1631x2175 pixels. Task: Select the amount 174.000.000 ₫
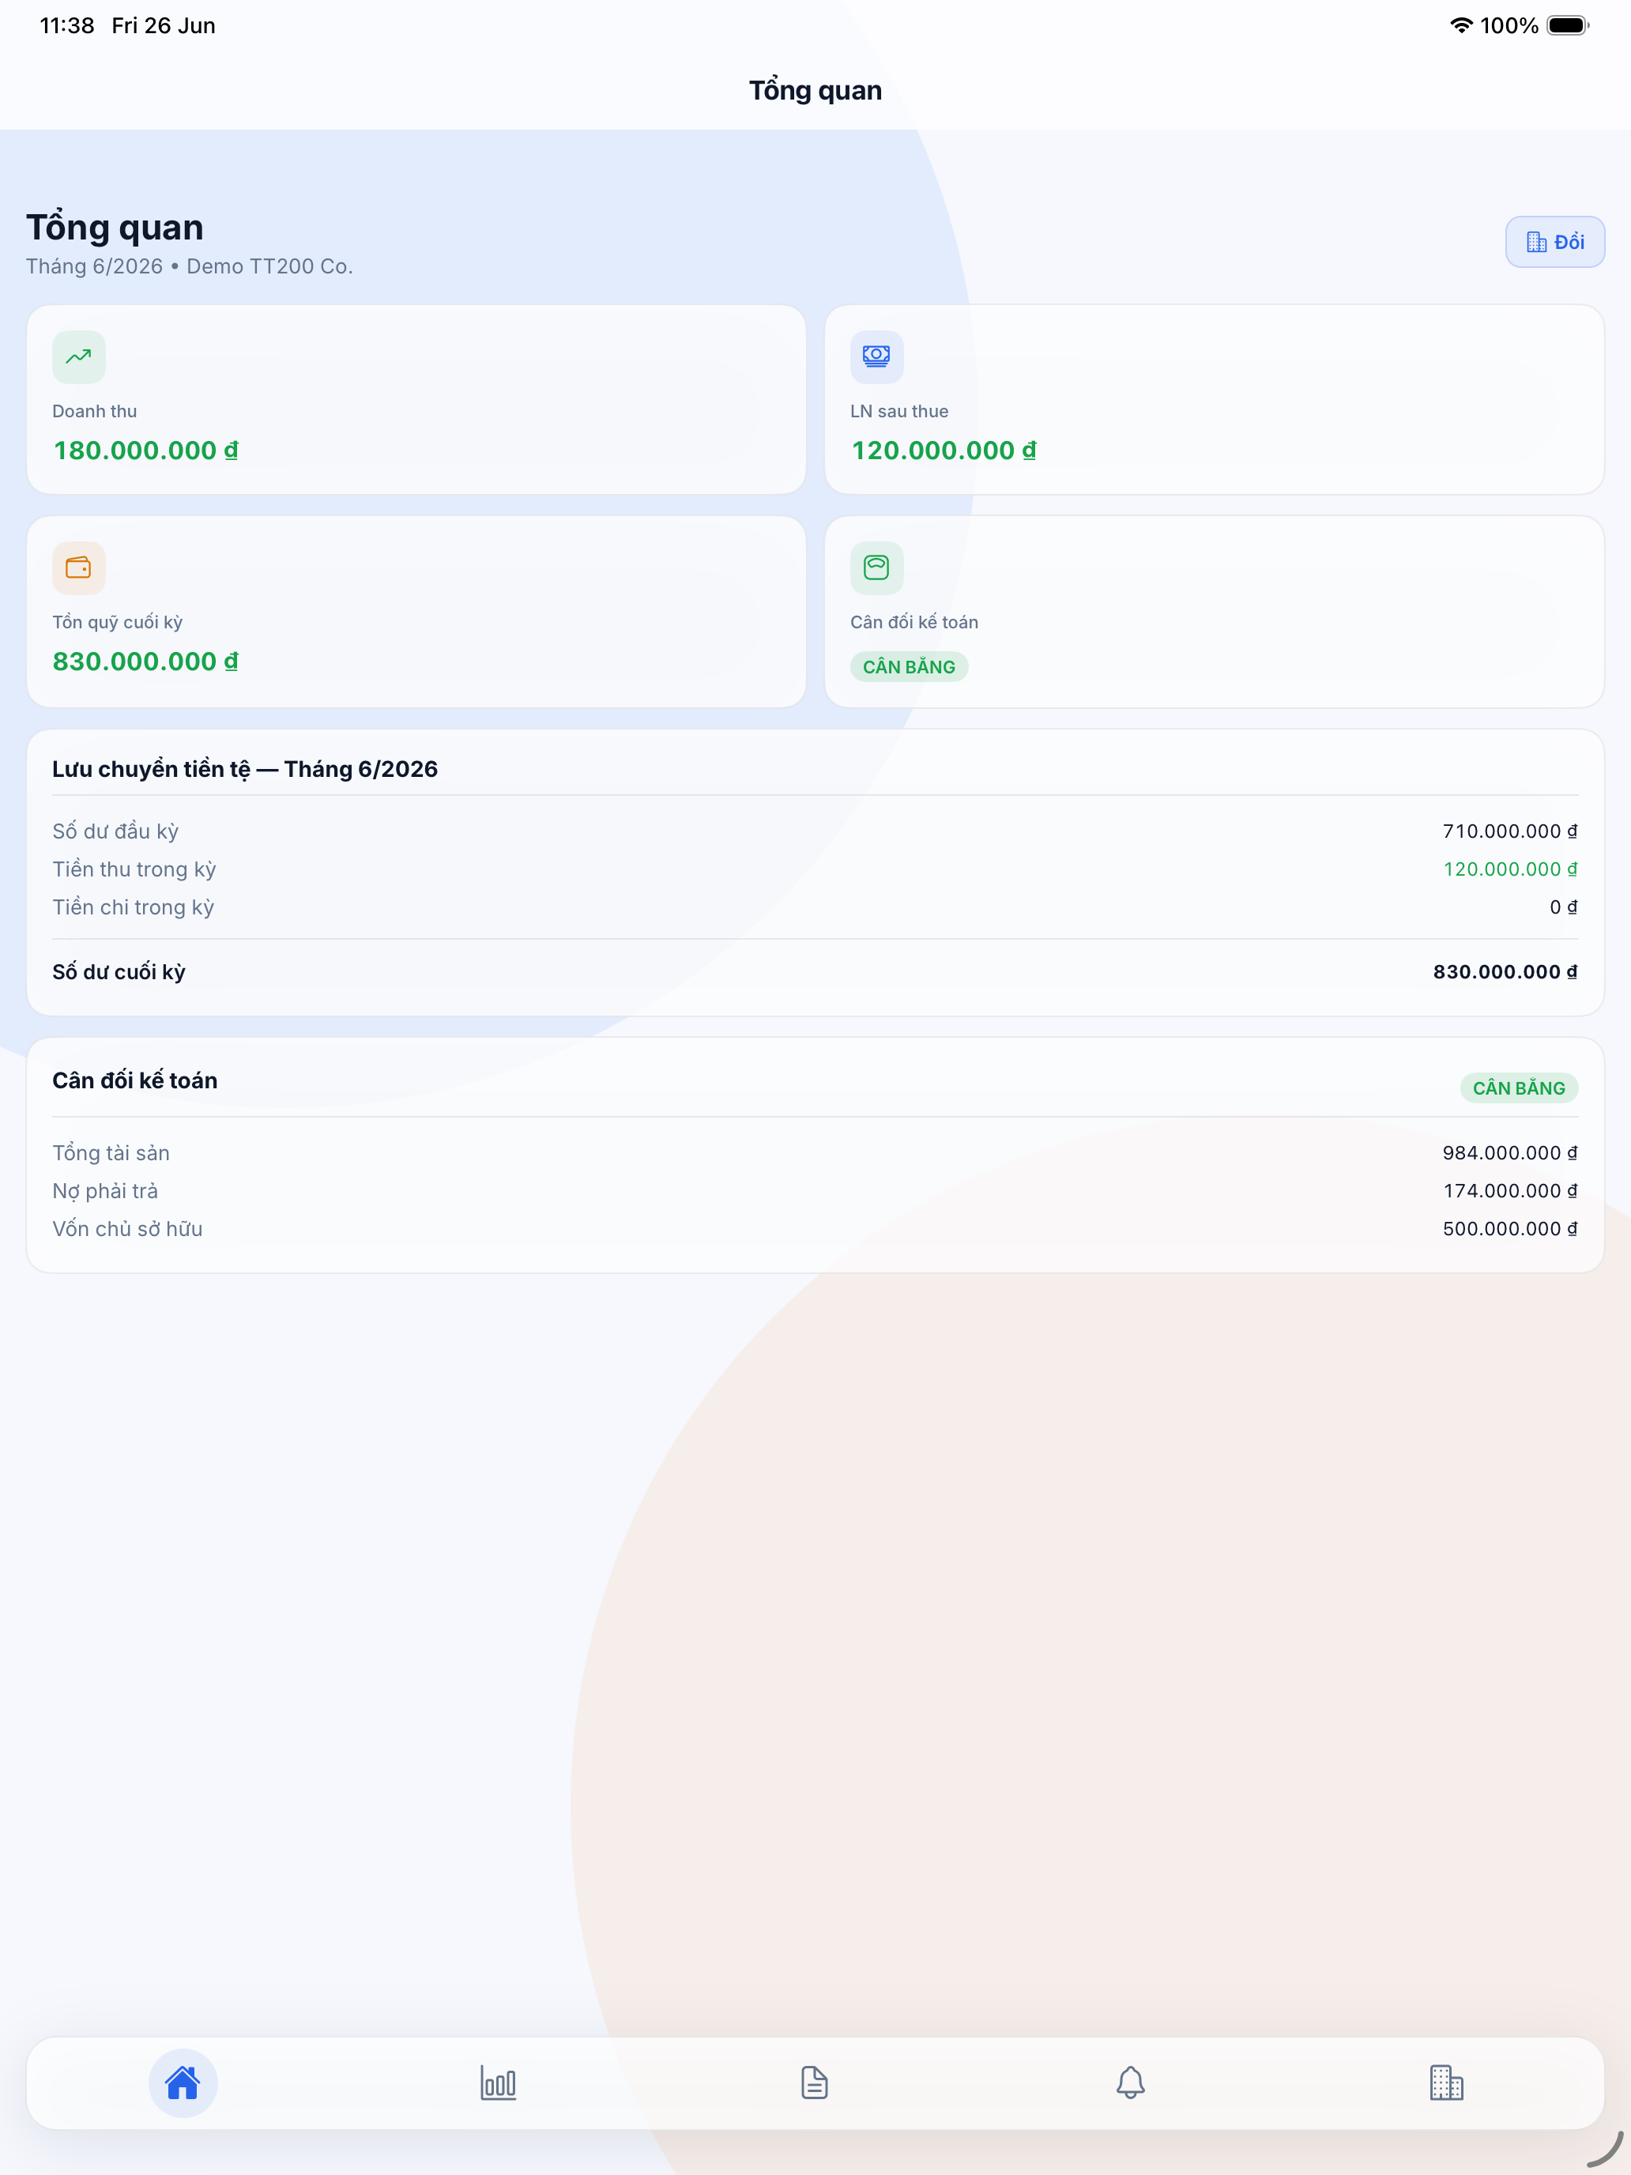click(1510, 1191)
